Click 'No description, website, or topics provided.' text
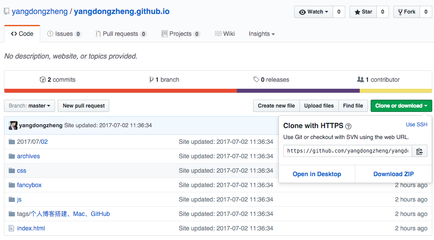The width and height of the screenshot is (434, 240). tap(71, 56)
